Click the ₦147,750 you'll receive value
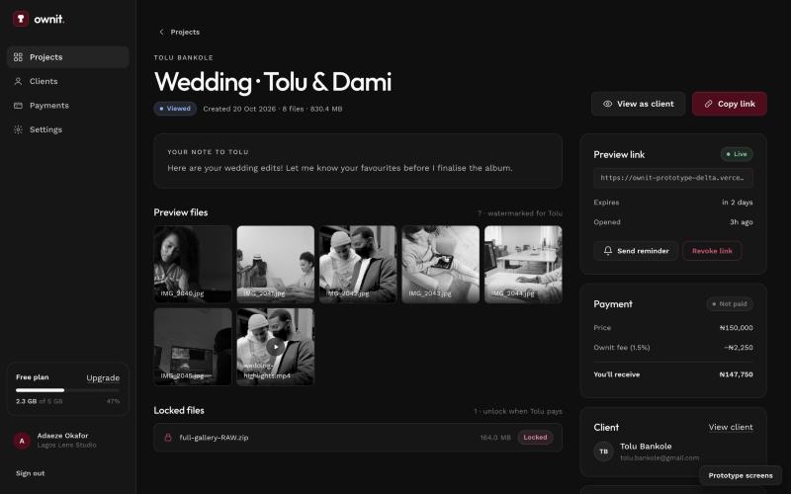The image size is (791, 494). point(736,374)
